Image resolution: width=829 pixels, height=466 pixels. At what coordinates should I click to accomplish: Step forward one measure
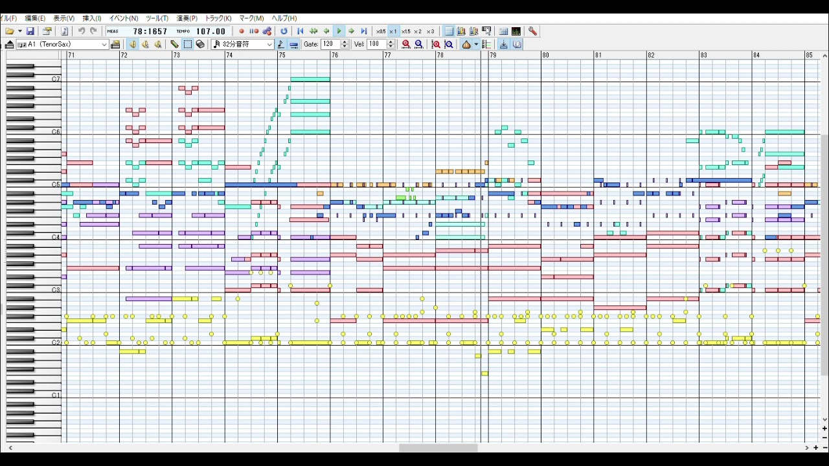click(351, 31)
